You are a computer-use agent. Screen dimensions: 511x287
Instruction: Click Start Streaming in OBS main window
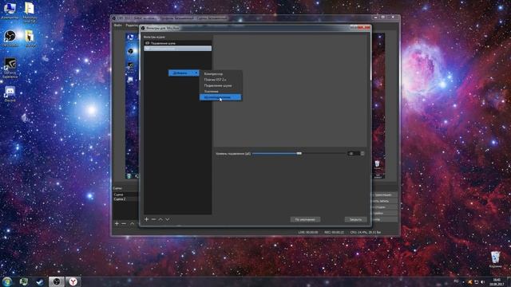coord(384,195)
